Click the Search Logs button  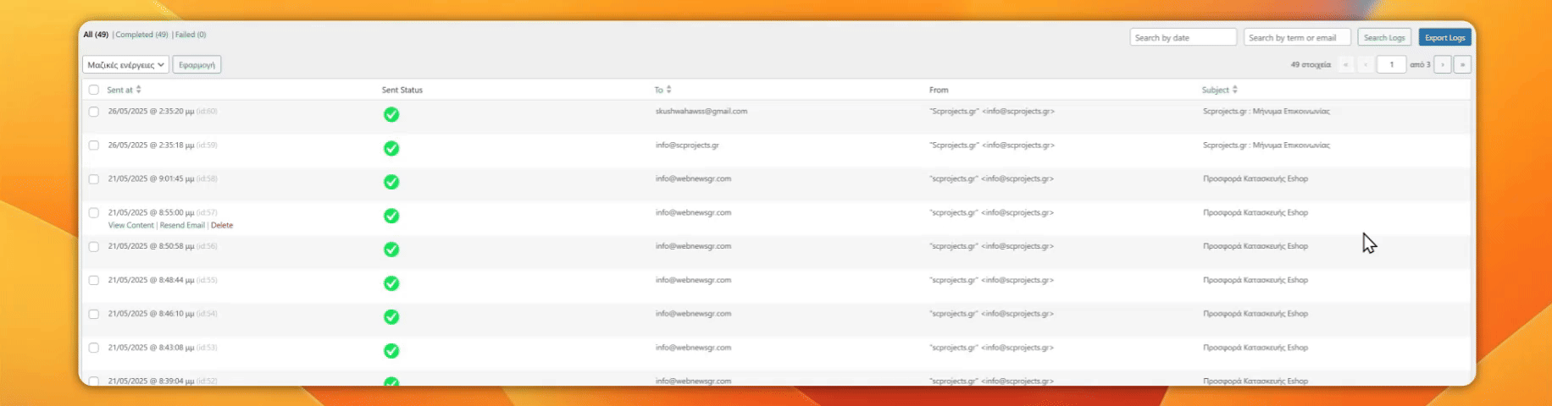tap(1384, 37)
